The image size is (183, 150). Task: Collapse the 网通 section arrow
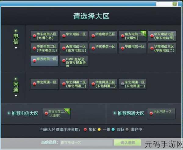(x=16, y=96)
